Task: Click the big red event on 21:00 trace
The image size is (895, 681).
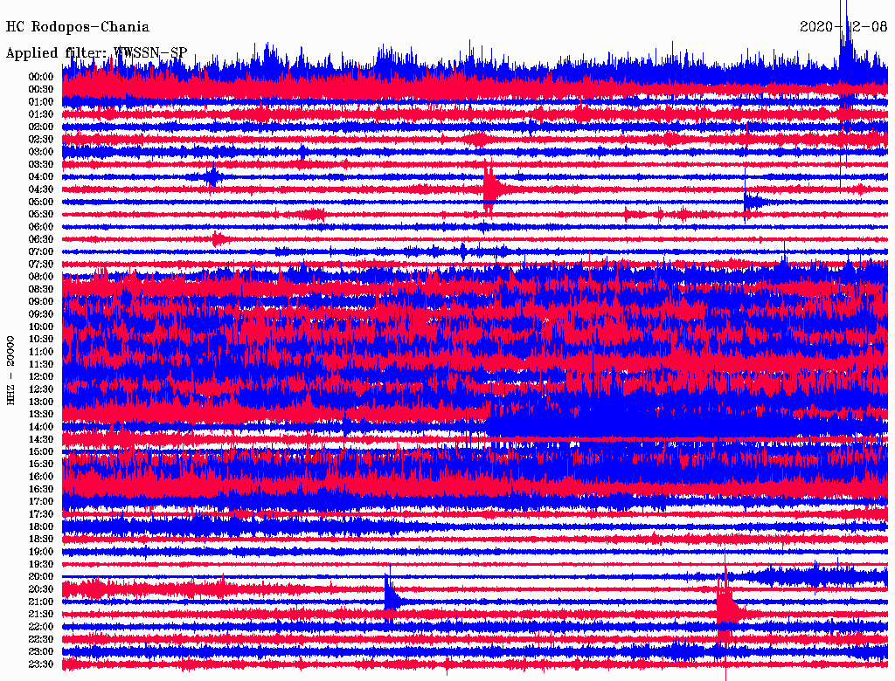Action: pos(725,604)
